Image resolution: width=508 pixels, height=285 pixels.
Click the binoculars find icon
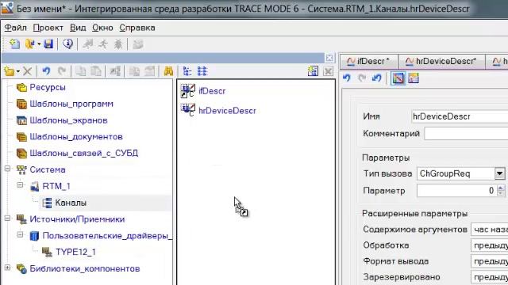(x=168, y=71)
